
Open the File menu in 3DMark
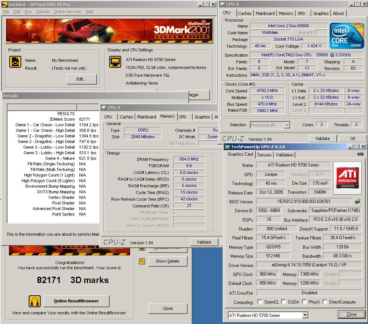[x=6, y=12]
